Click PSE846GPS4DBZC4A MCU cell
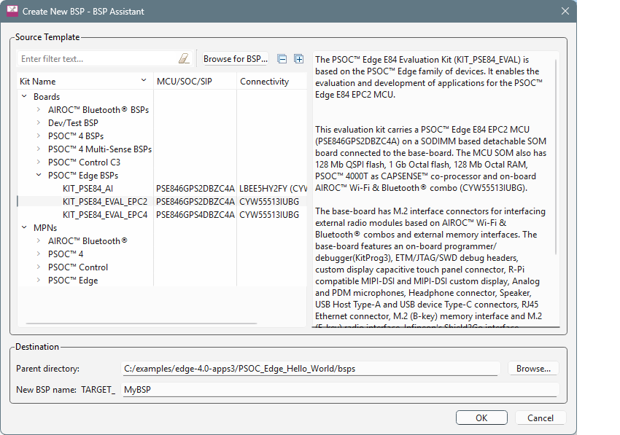620x435 pixels. tap(195, 214)
